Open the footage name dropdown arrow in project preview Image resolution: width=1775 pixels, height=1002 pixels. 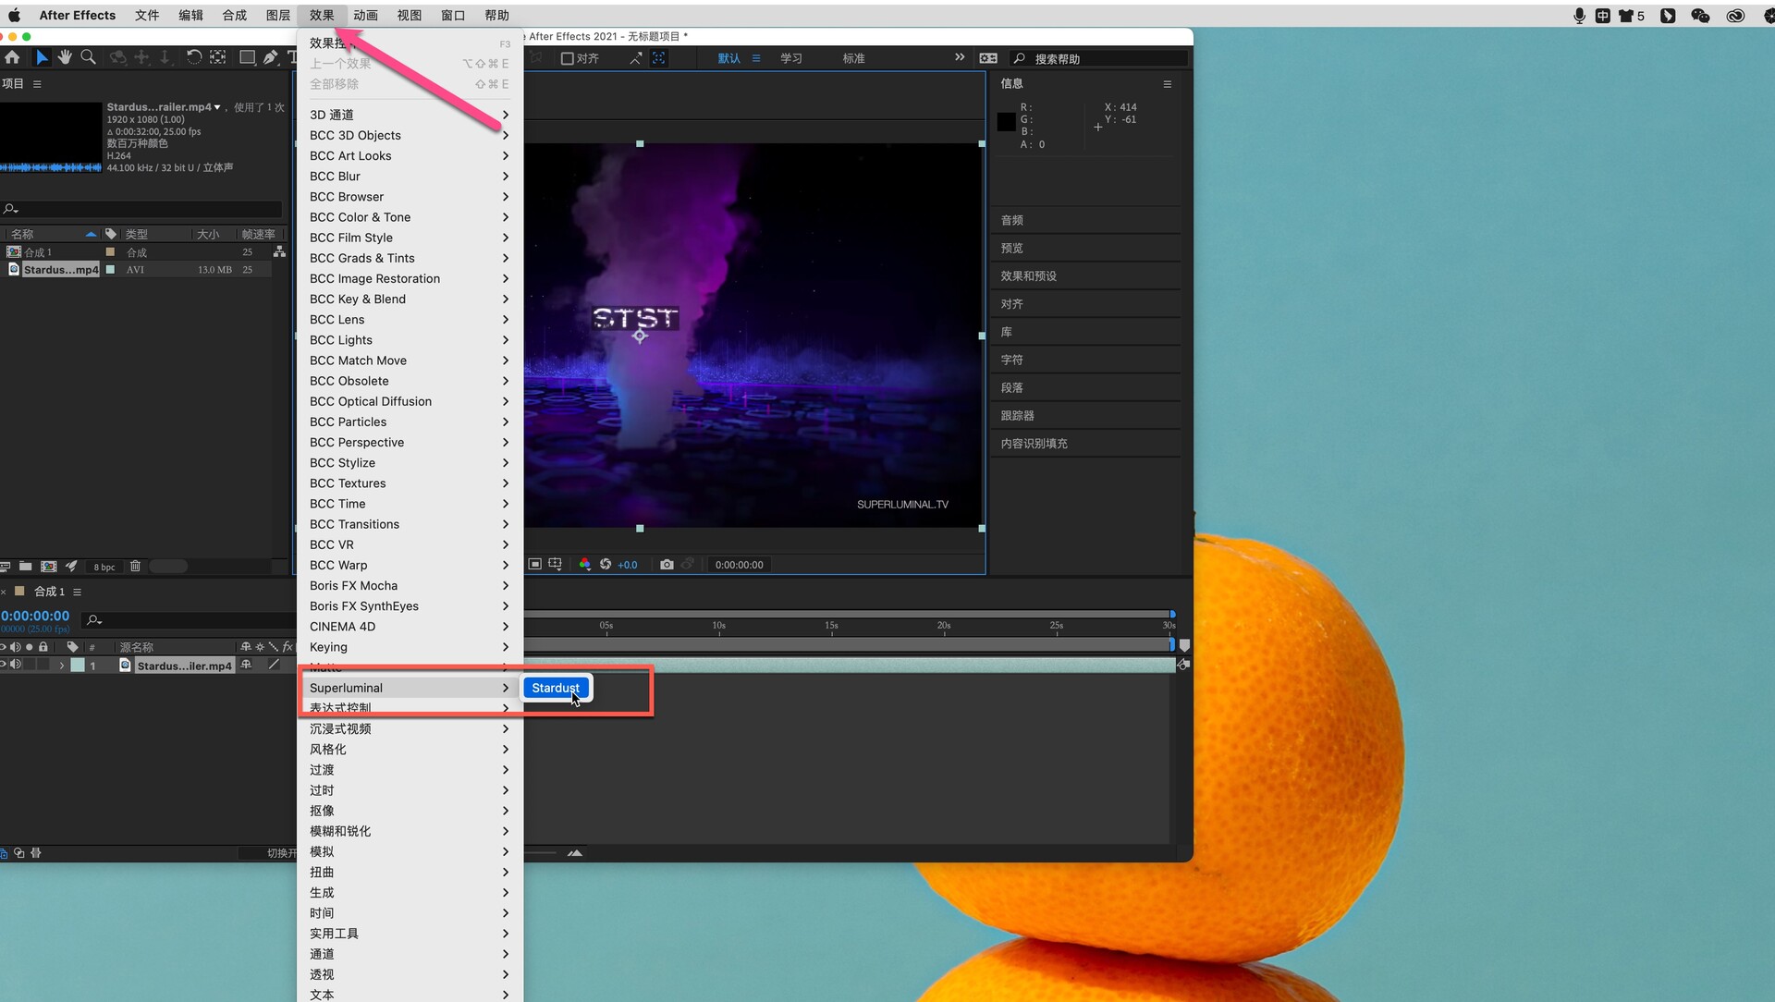(x=217, y=107)
